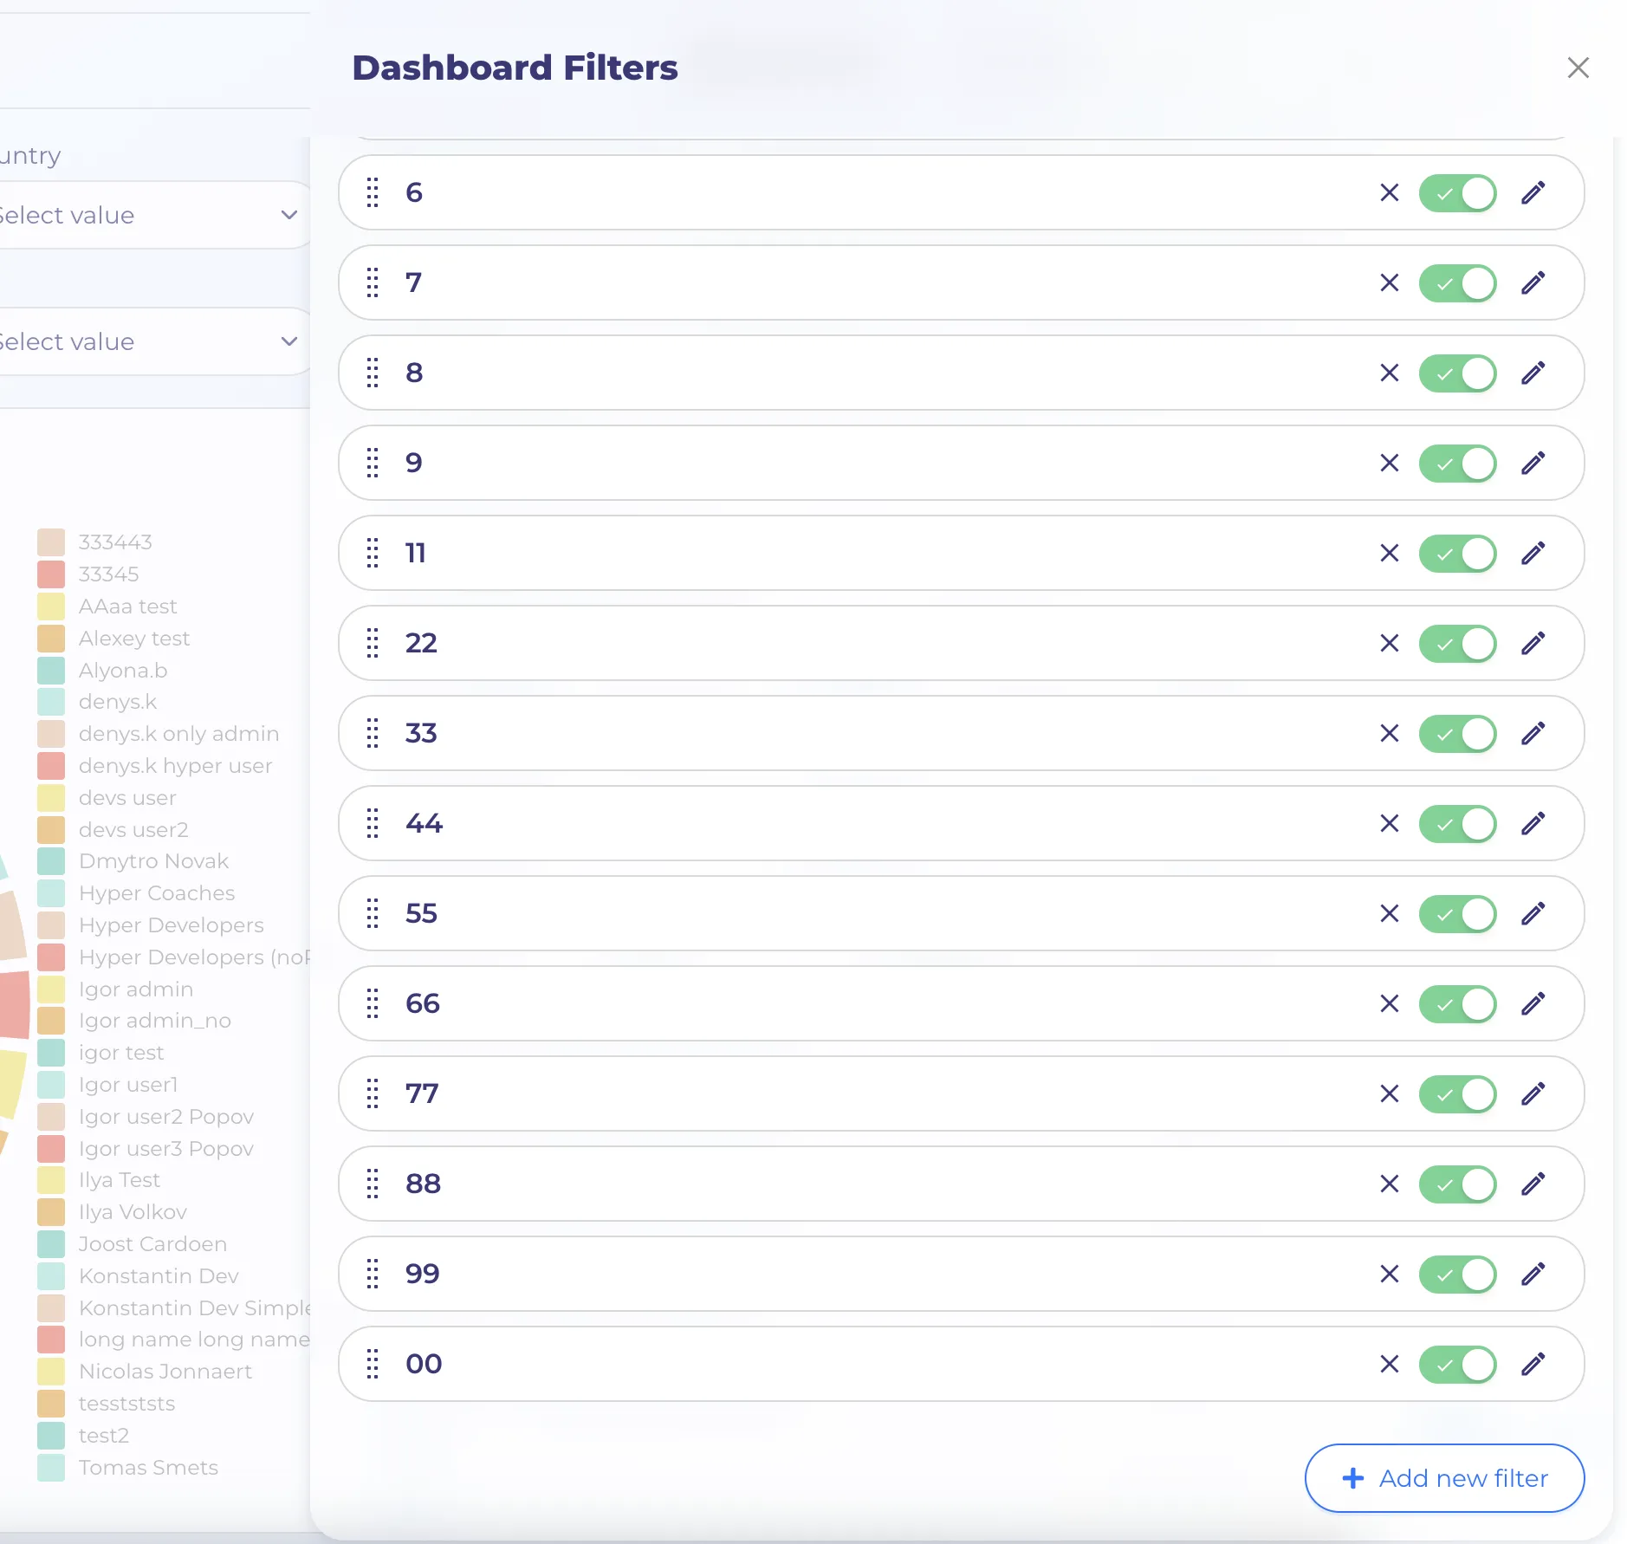Grab the drag handle of filter 8
This screenshot has width=1627, height=1544.
(x=373, y=373)
